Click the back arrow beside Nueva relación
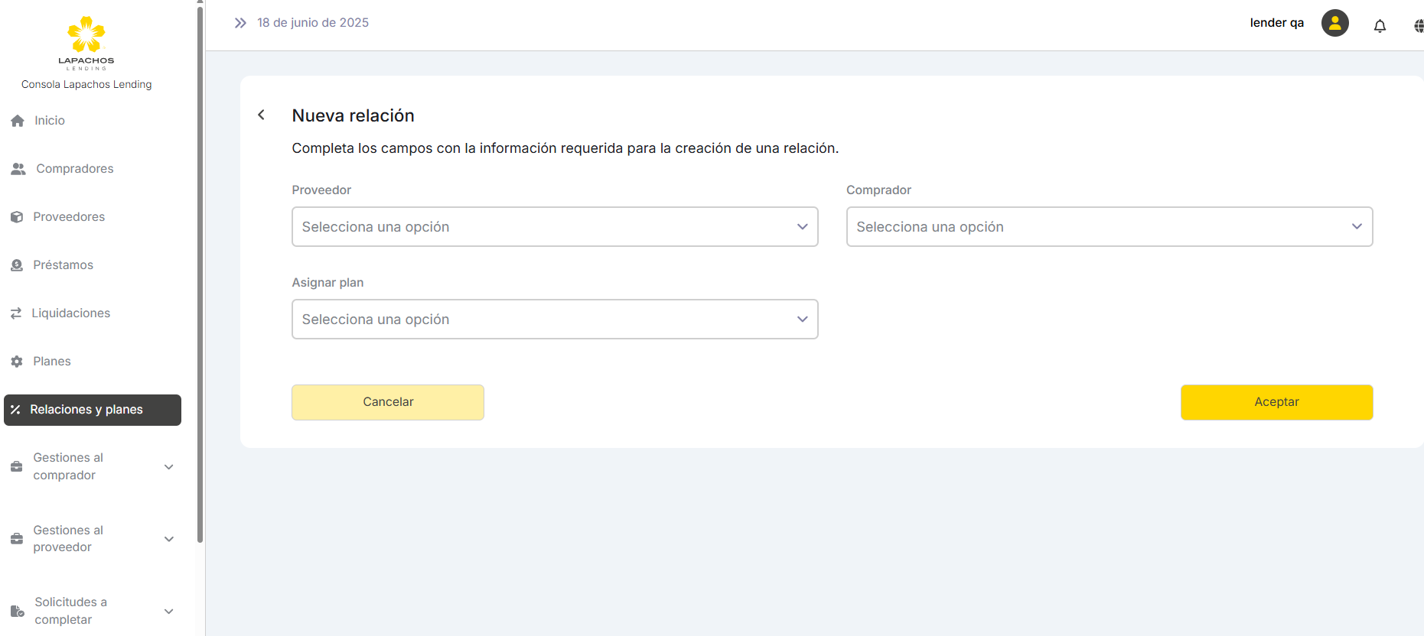The image size is (1424, 636). [x=262, y=115]
